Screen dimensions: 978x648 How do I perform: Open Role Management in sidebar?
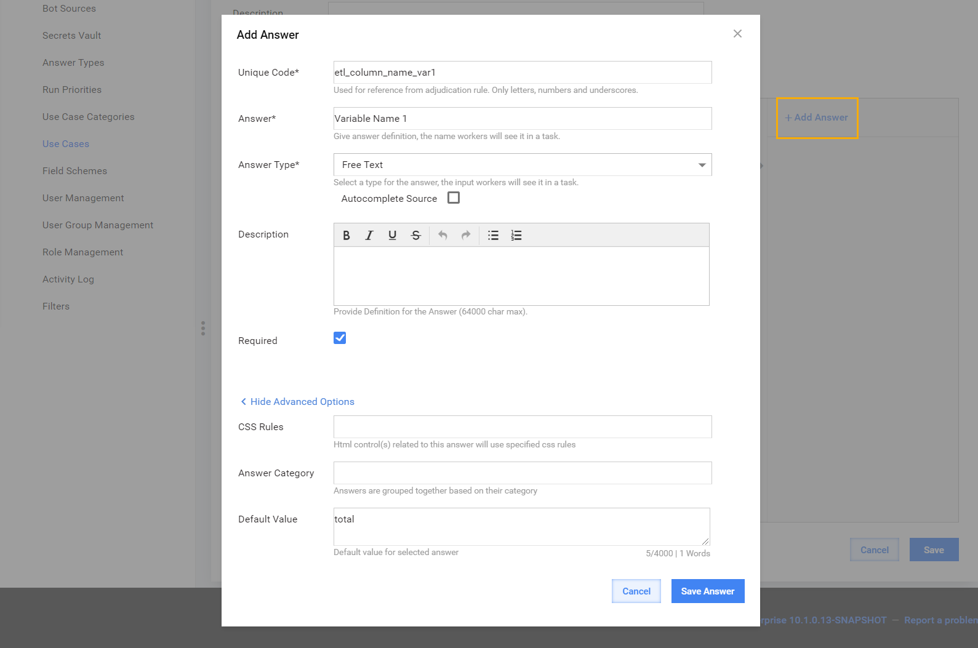[x=82, y=252]
